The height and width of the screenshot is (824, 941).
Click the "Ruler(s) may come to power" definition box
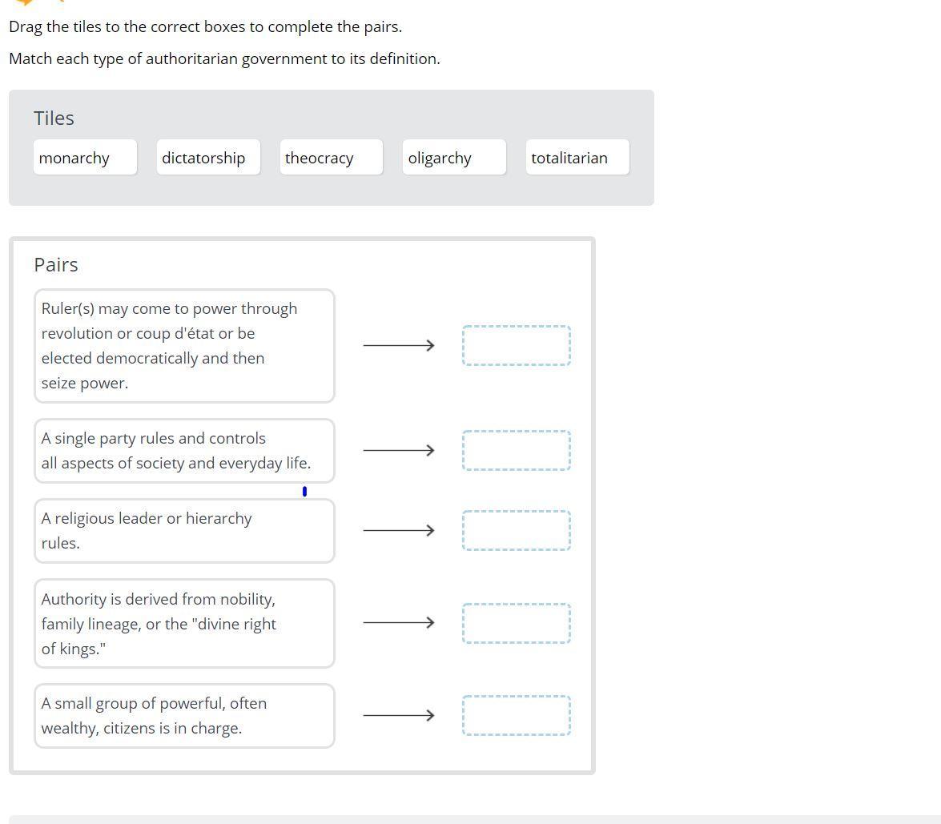click(184, 346)
